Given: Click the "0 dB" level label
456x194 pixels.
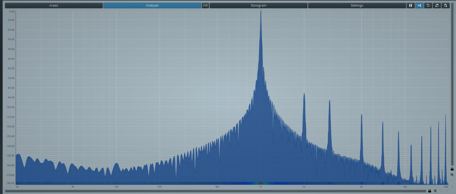Looking at the screenshot, I should click(12, 11).
